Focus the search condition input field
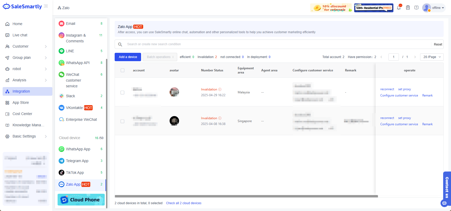The image size is (451, 211). pos(277,44)
